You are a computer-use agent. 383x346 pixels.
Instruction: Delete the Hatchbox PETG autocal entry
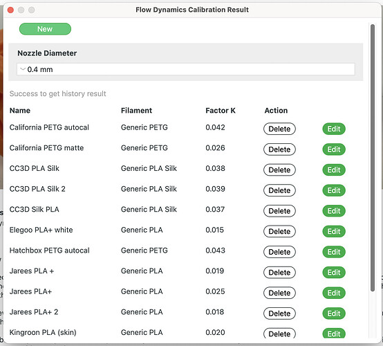tap(279, 252)
